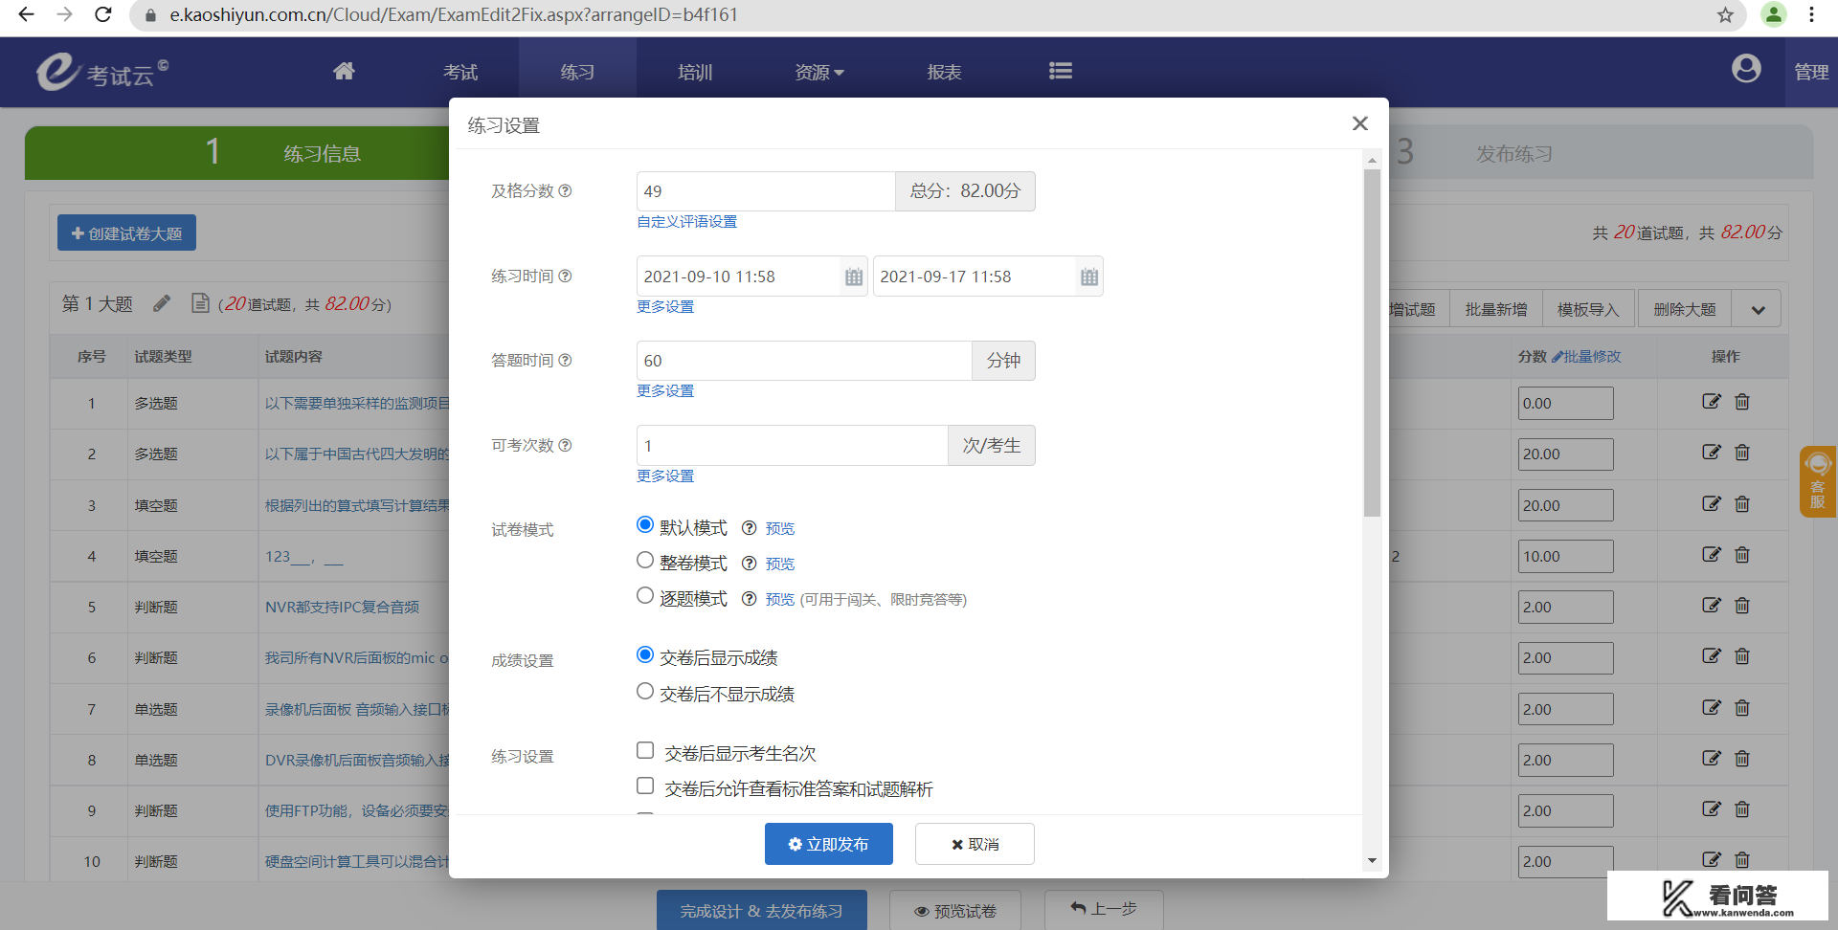Click 立即发布 button

pyautogui.click(x=829, y=844)
